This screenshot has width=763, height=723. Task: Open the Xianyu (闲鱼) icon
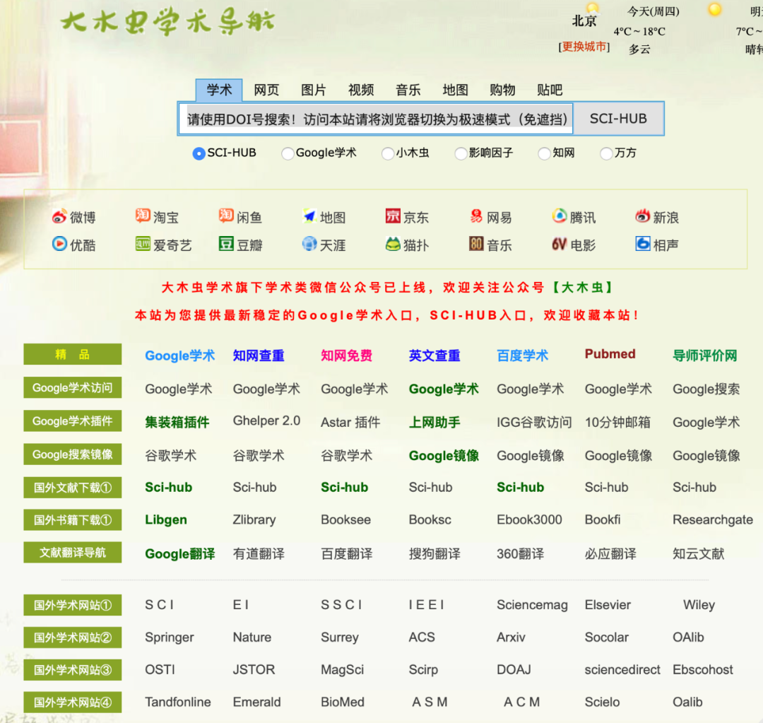[x=244, y=217]
